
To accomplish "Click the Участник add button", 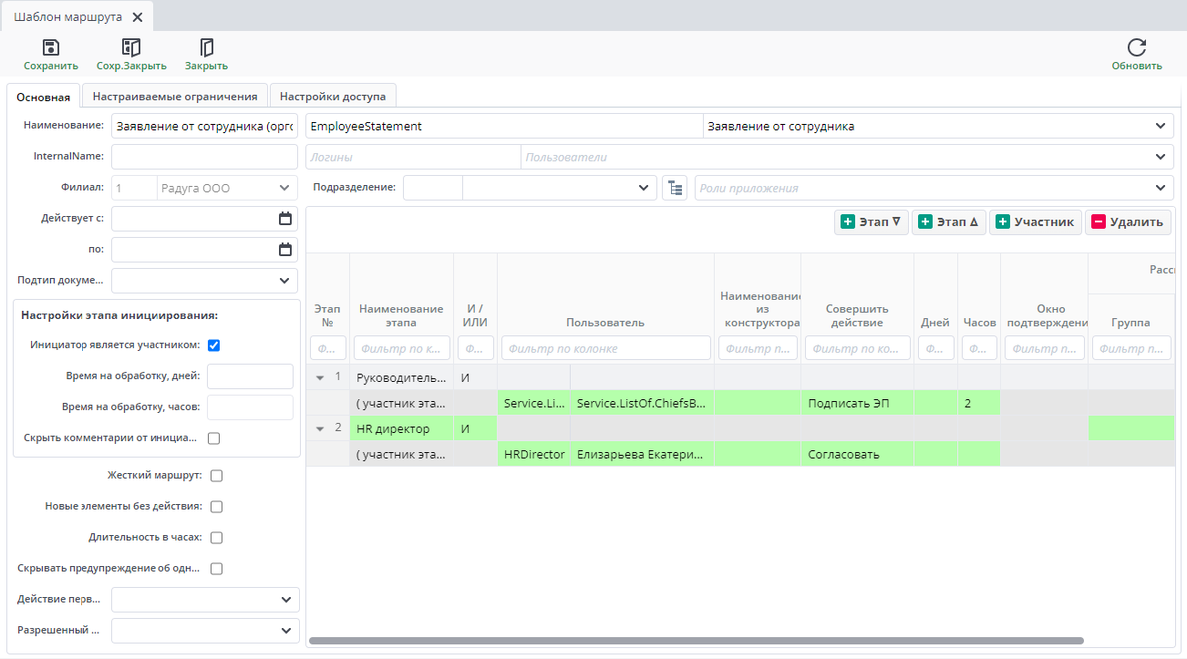I will click(1035, 222).
